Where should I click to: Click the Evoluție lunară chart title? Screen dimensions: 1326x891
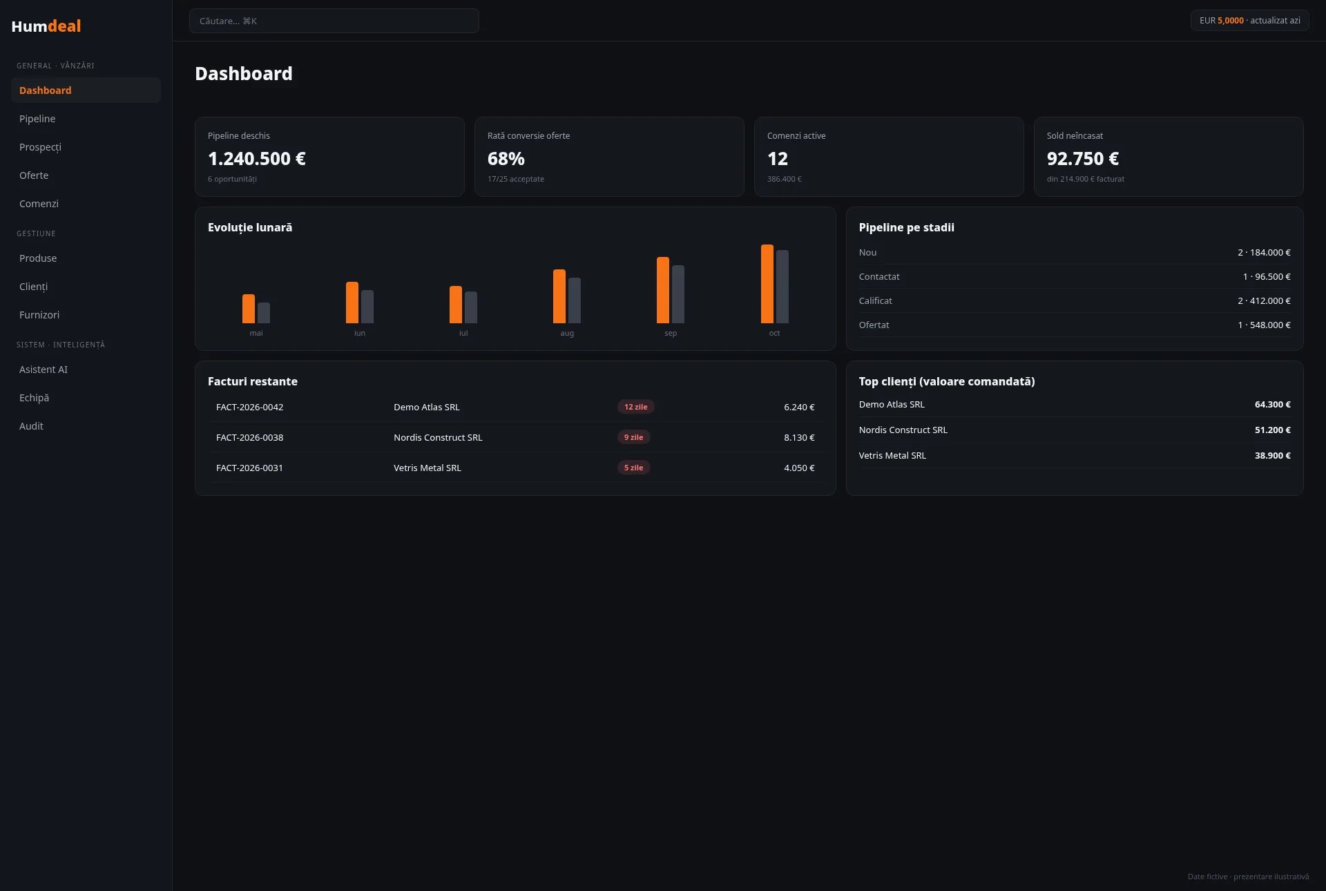click(250, 228)
